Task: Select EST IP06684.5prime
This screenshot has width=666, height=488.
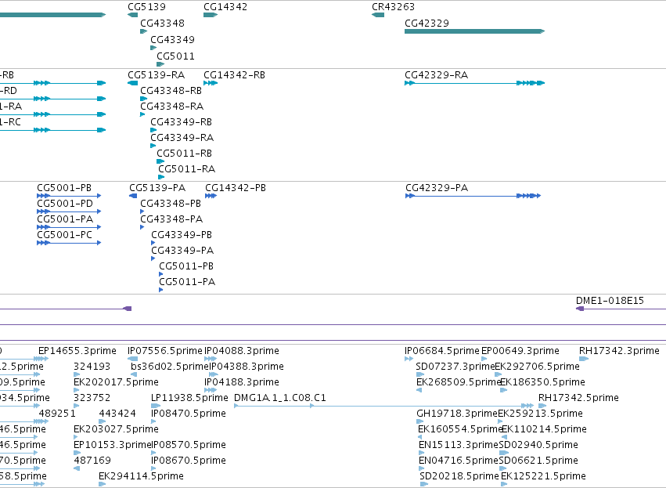Action: 441,351
